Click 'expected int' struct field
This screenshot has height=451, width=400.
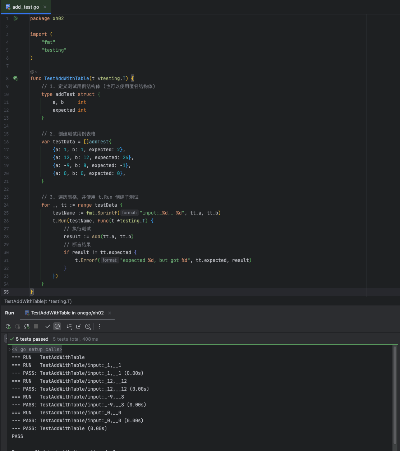point(69,110)
